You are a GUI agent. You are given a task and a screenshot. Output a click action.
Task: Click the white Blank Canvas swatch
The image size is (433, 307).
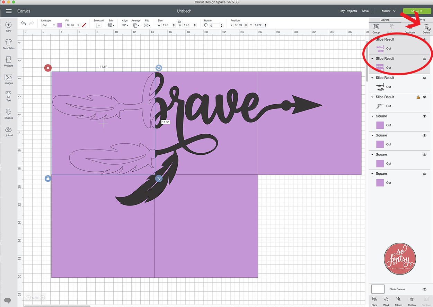click(x=378, y=289)
